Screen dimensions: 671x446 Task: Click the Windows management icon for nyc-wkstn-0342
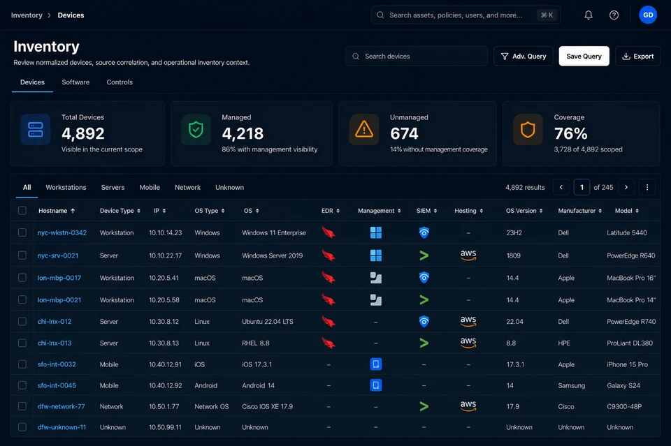point(376,233)
